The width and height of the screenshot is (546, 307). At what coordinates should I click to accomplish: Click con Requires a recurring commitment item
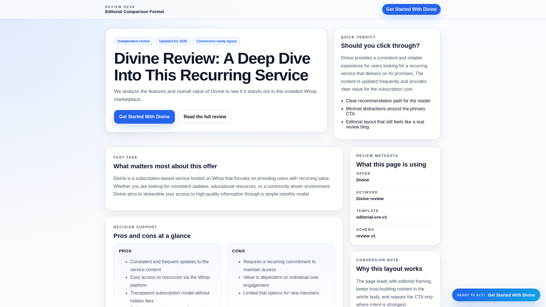[280, 266]
